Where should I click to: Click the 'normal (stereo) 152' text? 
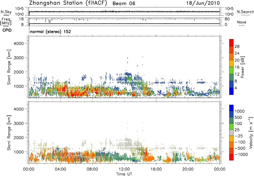click(50, 31)
